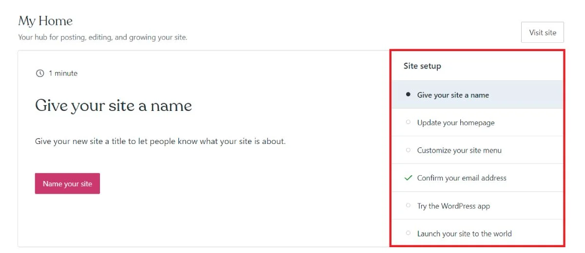
Task: Click the circle marker for Customize your site menu
Action: pos(408,150)
